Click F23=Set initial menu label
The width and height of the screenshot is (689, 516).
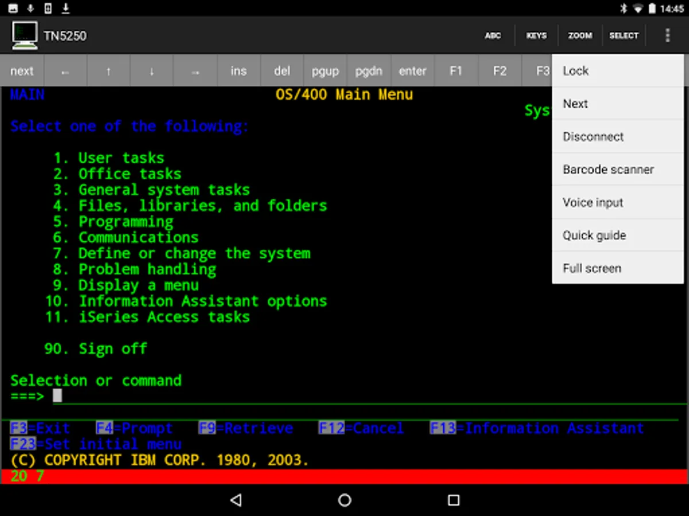click(96, 444)
